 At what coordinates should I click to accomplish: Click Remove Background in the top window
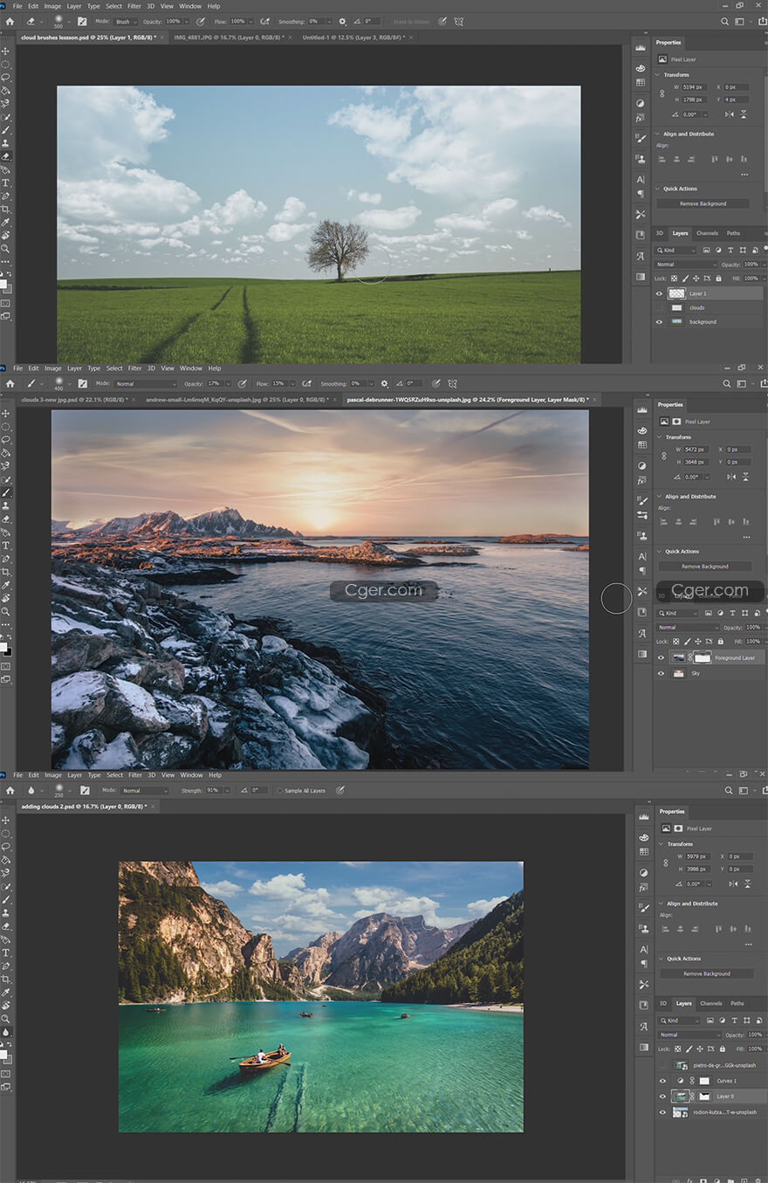[703, 203]
